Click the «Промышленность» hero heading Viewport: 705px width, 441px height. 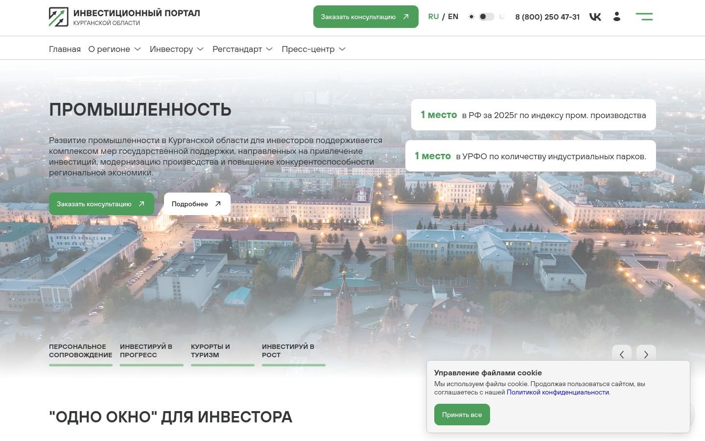click(x=140, y=109)
